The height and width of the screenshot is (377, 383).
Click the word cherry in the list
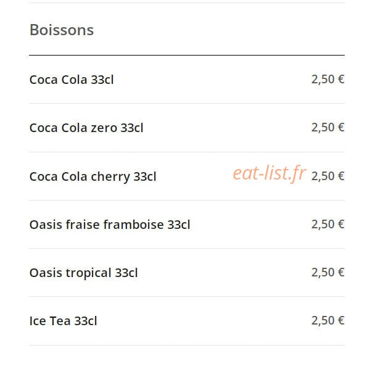tap(110, 177)
